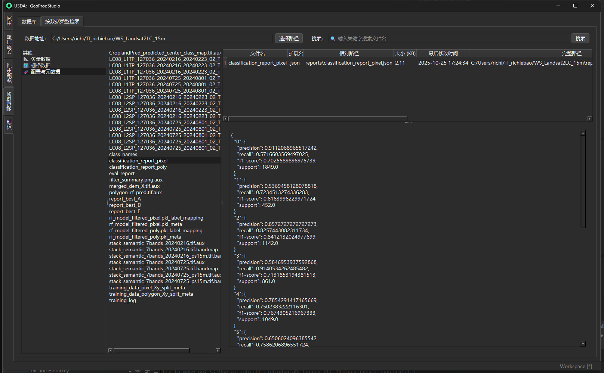Viewport: 604px width, 373px height.
Task: Select training_log in file list
Action: click(x=123, y=300)
